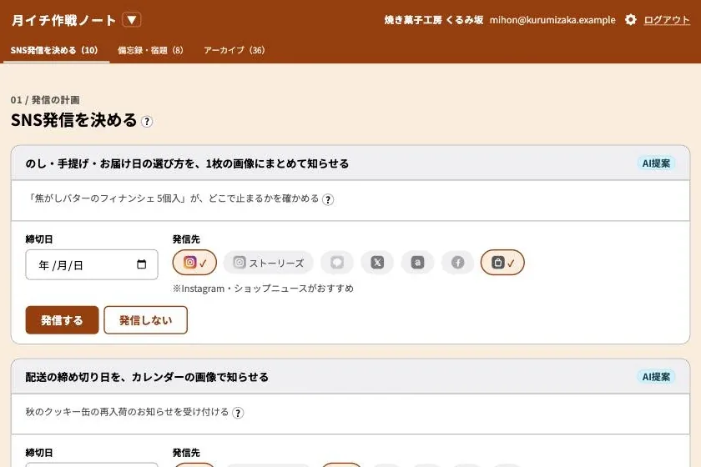Click the ログアウト link
This screenshot has height=467, width=701.
(x=667, y=20)
